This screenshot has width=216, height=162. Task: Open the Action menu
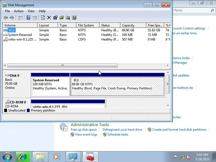point(19,11)
